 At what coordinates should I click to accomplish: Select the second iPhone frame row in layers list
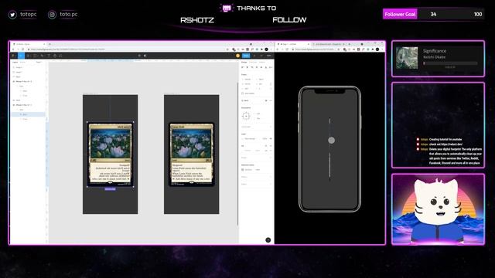(x=28, y=105)
